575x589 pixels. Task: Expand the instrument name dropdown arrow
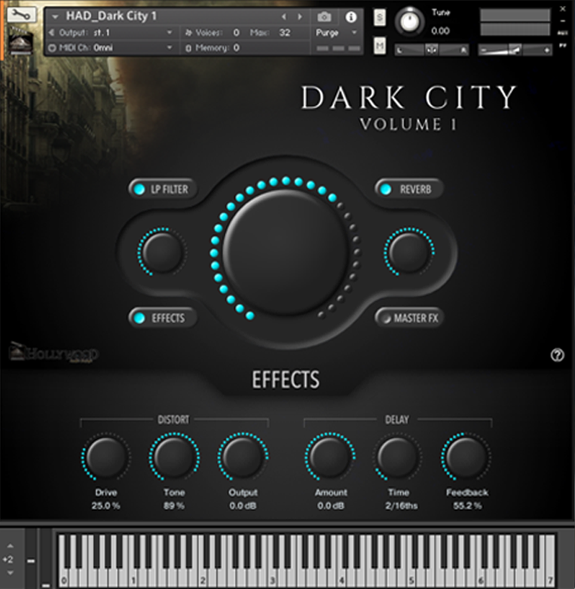pos(55,17)
